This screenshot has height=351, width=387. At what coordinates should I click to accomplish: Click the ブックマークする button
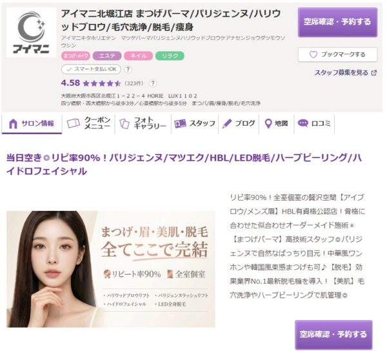pyautogui.click(x=337, y=55)
